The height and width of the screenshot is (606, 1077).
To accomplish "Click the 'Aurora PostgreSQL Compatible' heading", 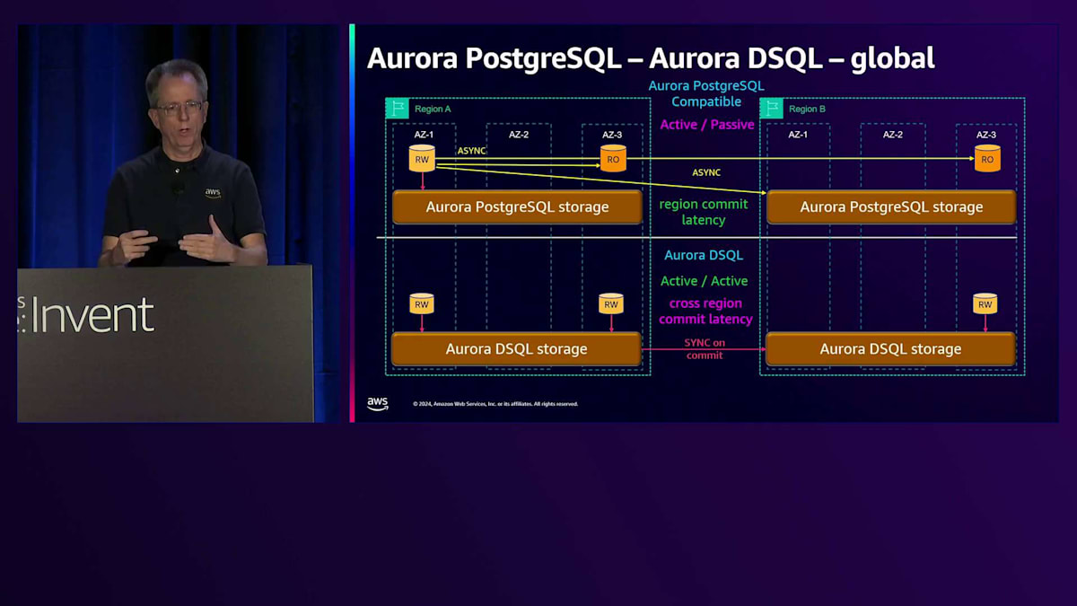I will pos(706,93).
